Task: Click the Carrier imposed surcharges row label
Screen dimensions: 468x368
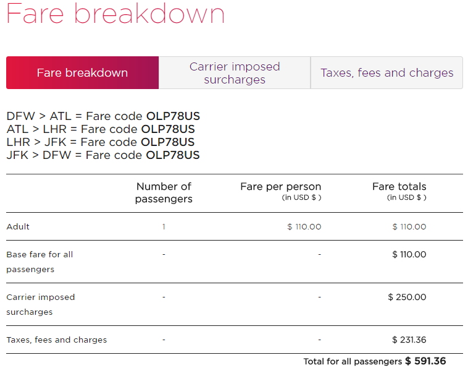Action: click(x=41, y=305)
